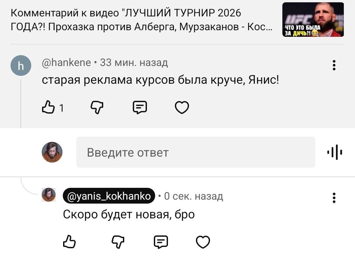Click the @hankene username
355x264 pixels.
point(66,62)
